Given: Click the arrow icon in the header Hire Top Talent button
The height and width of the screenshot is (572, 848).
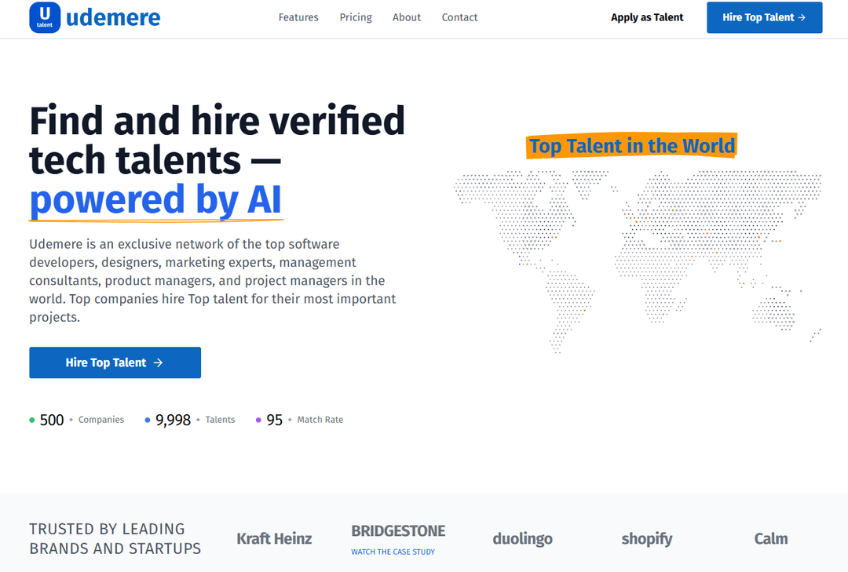Looking at the screenshot, I should click(802, 17).
